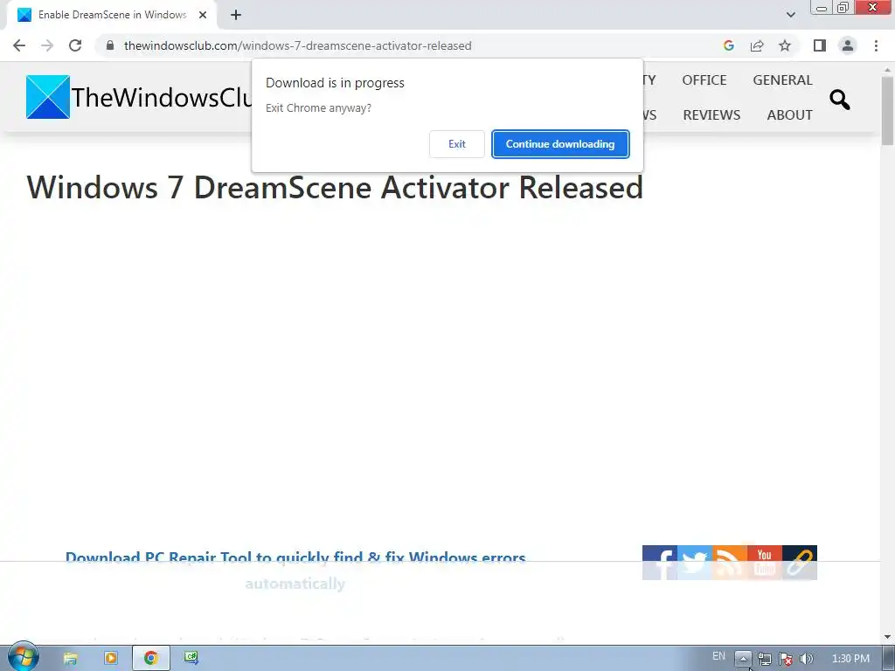The height and width of the screenshot is (671, 895).
Task: Click the address bar URL
Action: (x=297, y=45)
